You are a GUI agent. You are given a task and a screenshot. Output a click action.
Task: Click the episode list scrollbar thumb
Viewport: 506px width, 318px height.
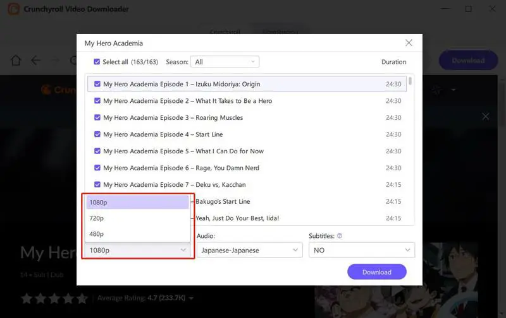(410, 81)
